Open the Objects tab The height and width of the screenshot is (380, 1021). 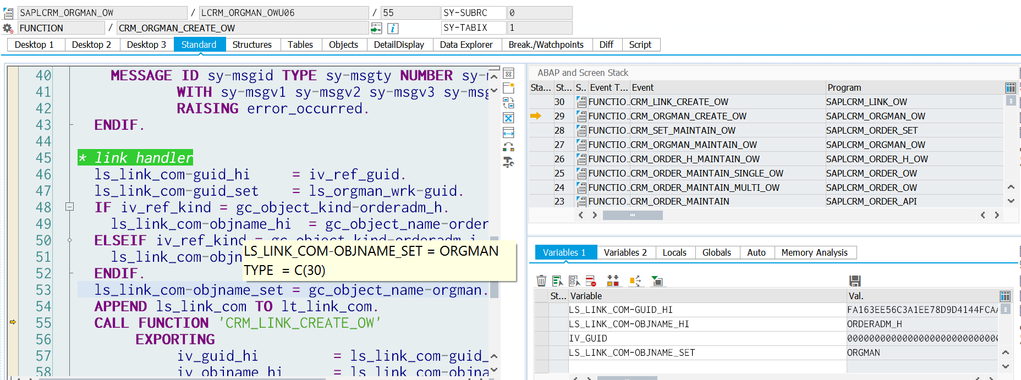344,45
